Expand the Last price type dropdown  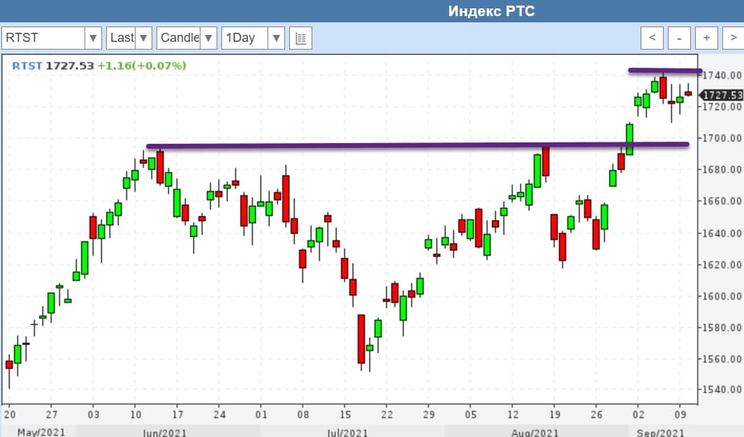(x=143, y=38)
